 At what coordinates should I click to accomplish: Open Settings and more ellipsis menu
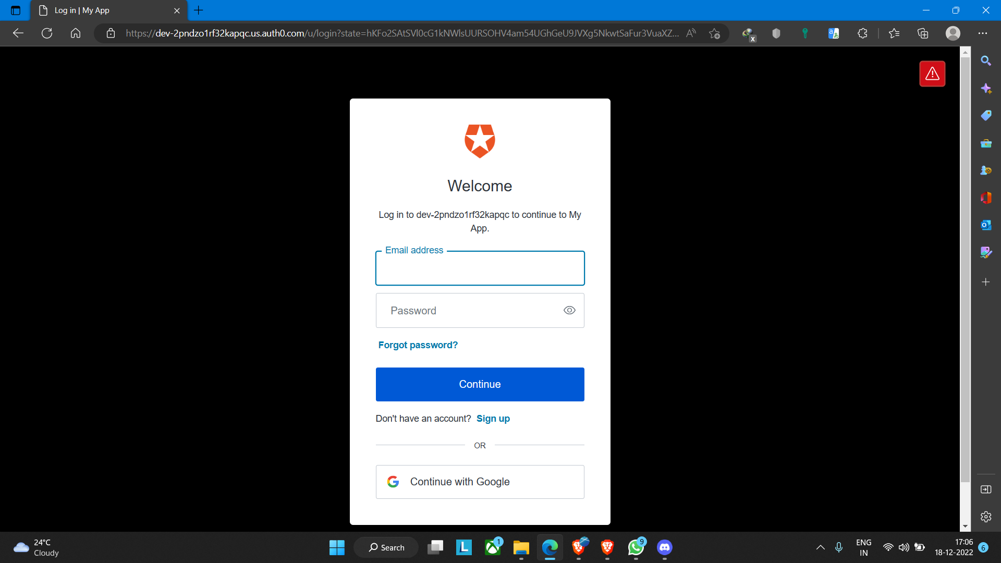pos(983,33)
